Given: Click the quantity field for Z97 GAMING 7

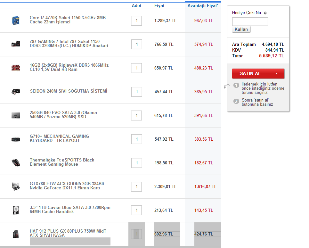Looking at the screenshot, I should 136,44.
